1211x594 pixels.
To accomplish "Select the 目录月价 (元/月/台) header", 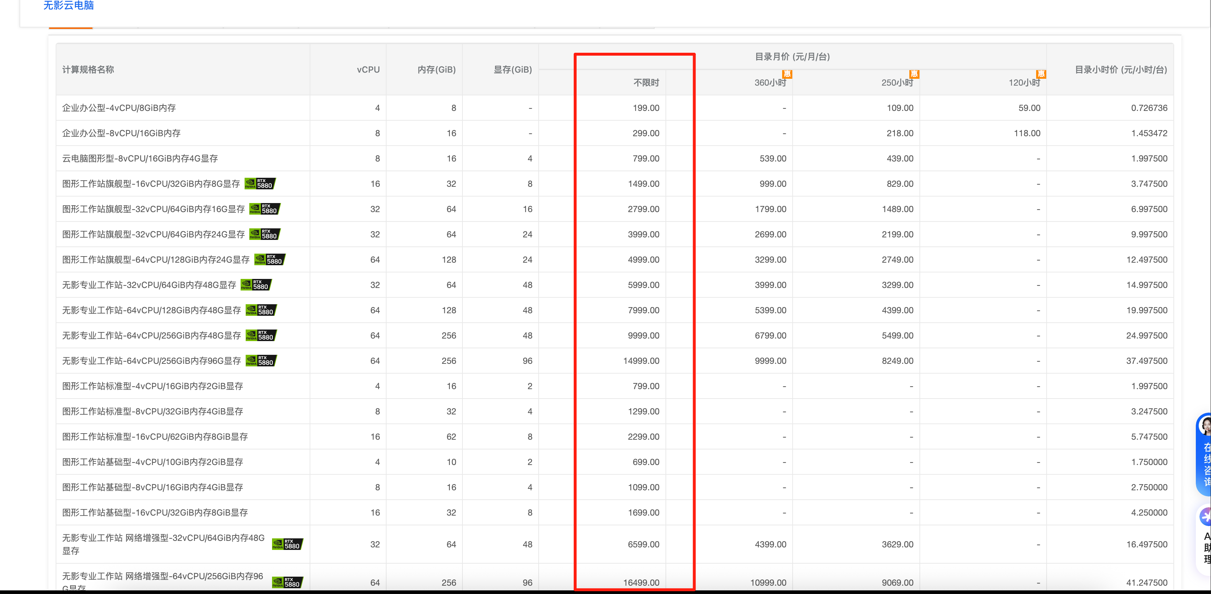I will point(792,57).
